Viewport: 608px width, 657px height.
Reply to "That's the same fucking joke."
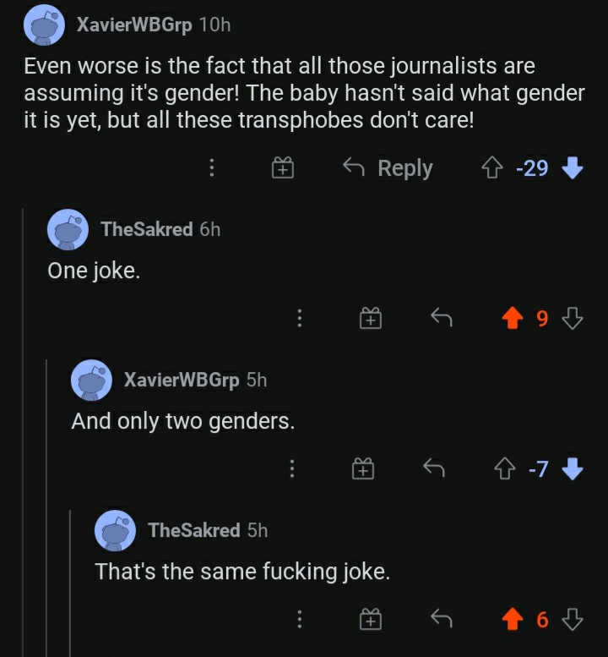pyautogui.click(x=442, y=620)
